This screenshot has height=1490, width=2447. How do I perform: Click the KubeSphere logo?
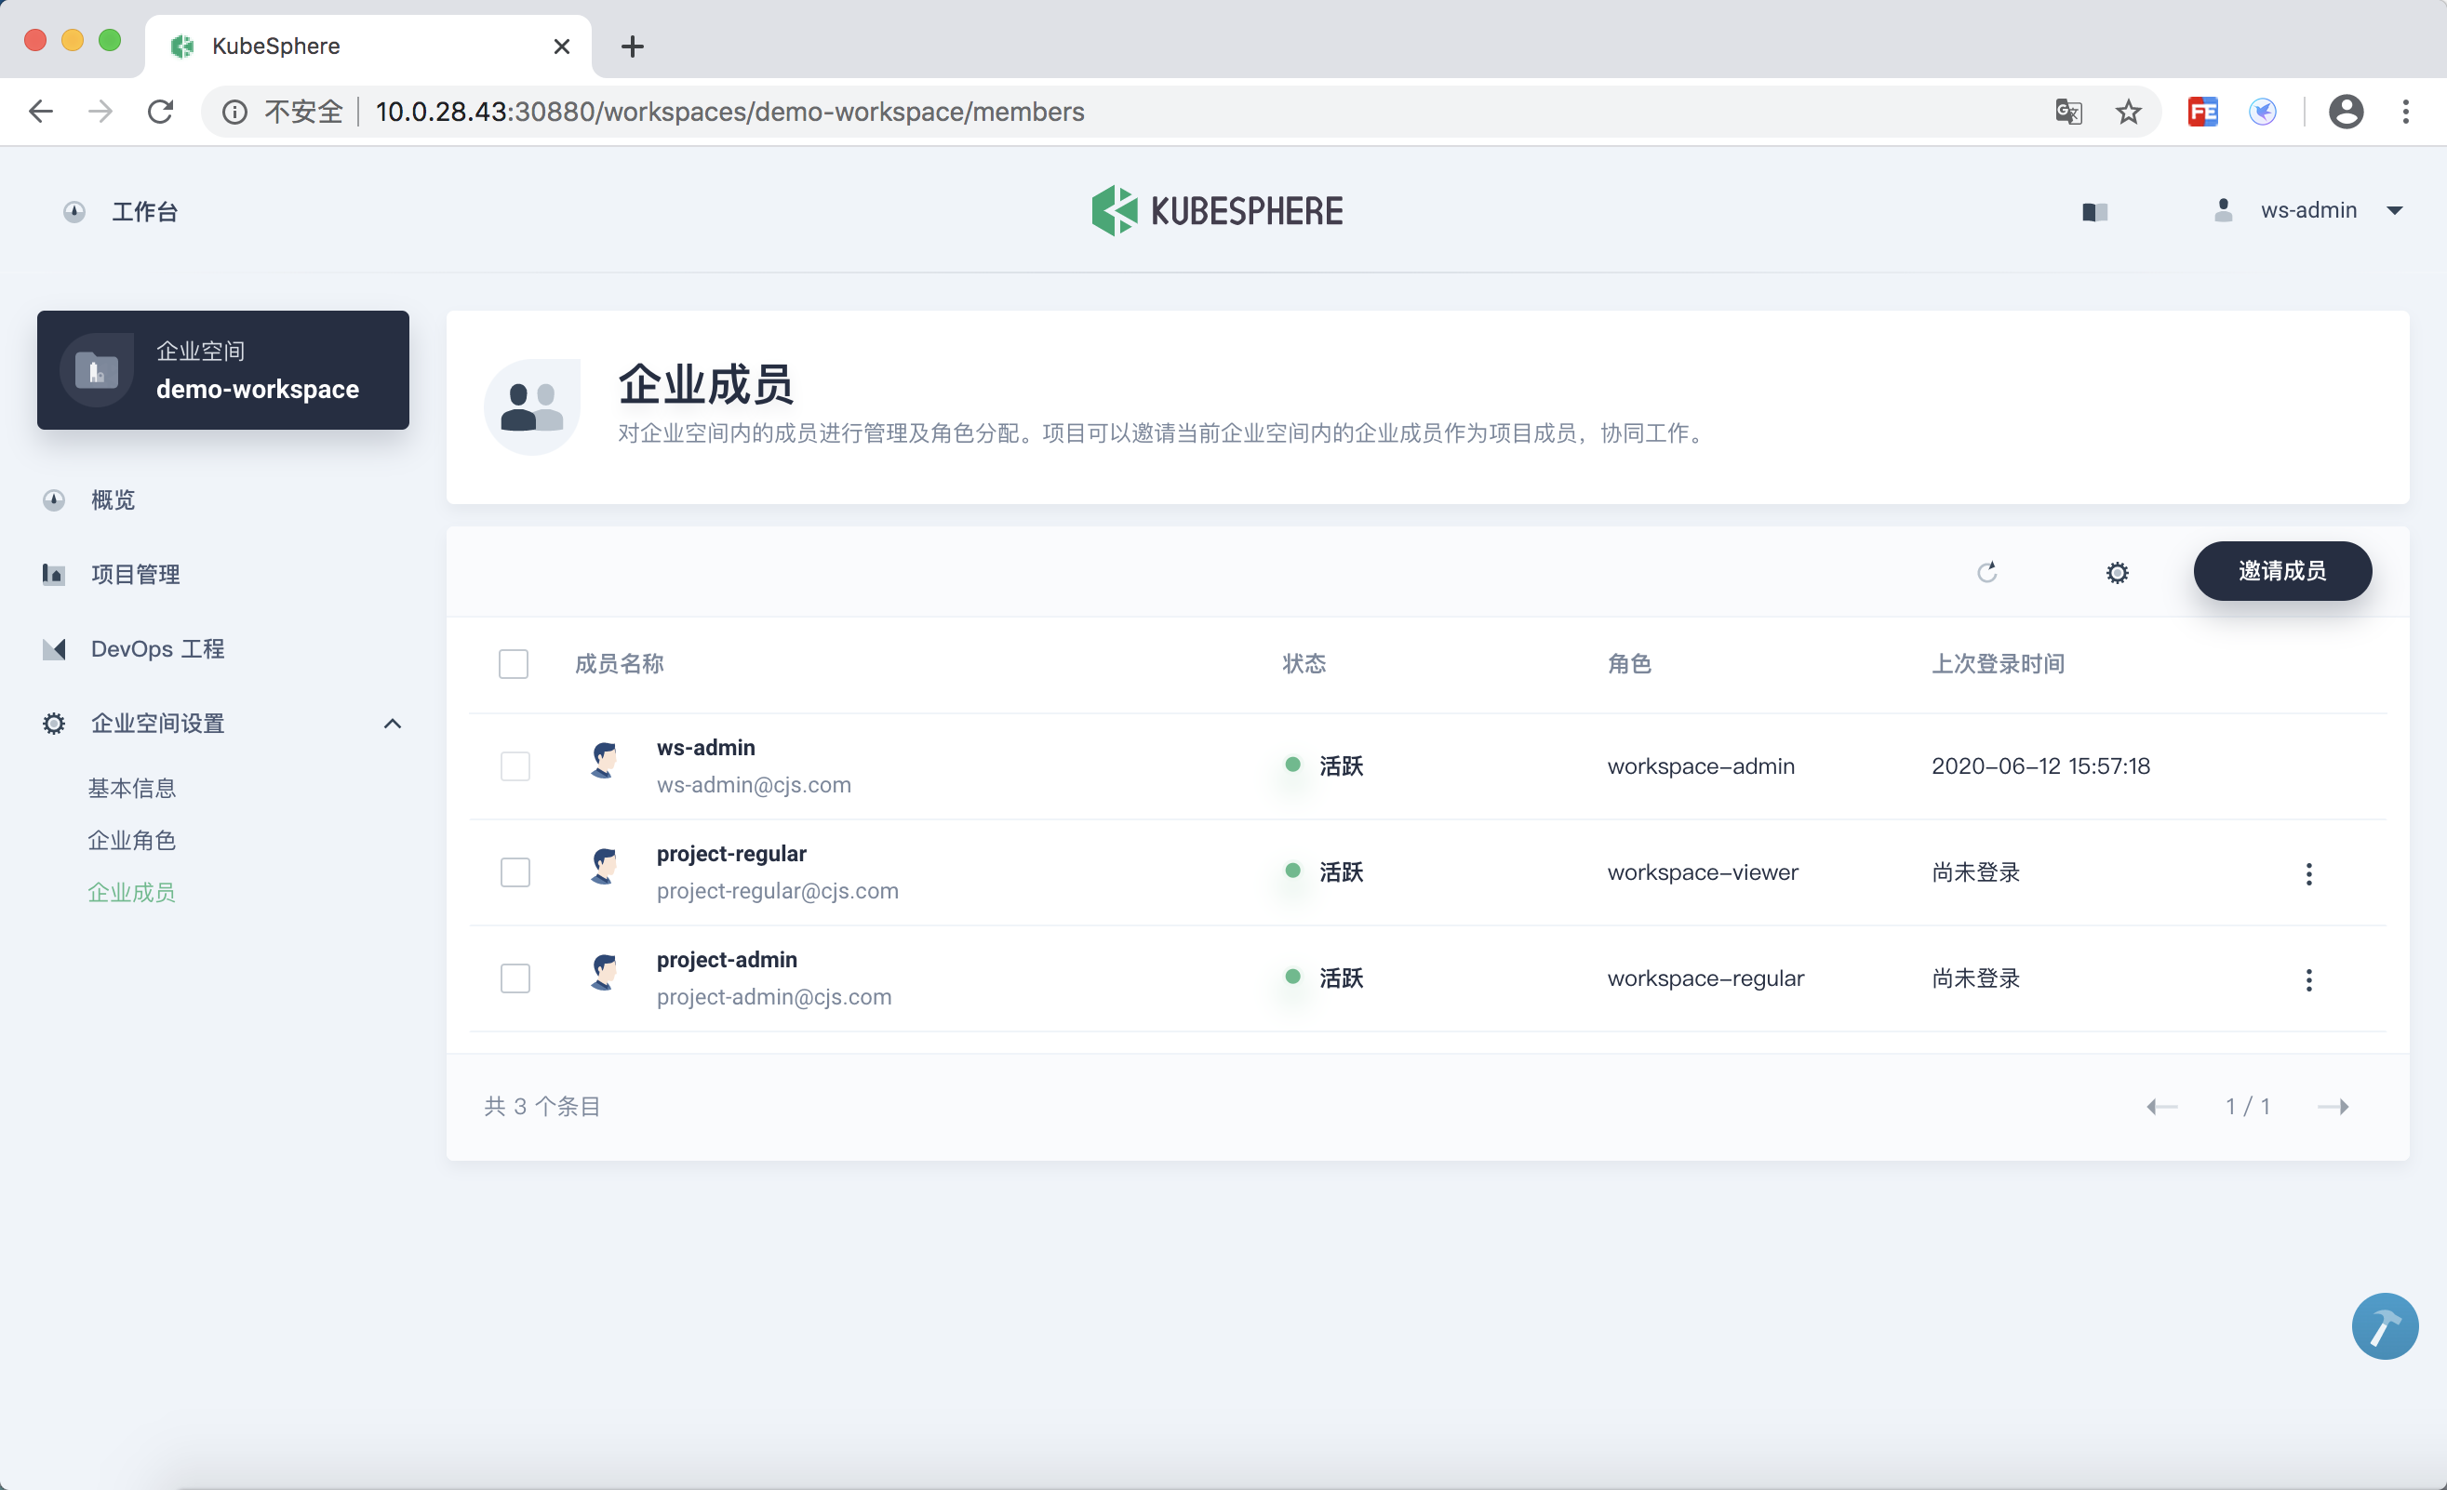click(x=1217, y=210)
